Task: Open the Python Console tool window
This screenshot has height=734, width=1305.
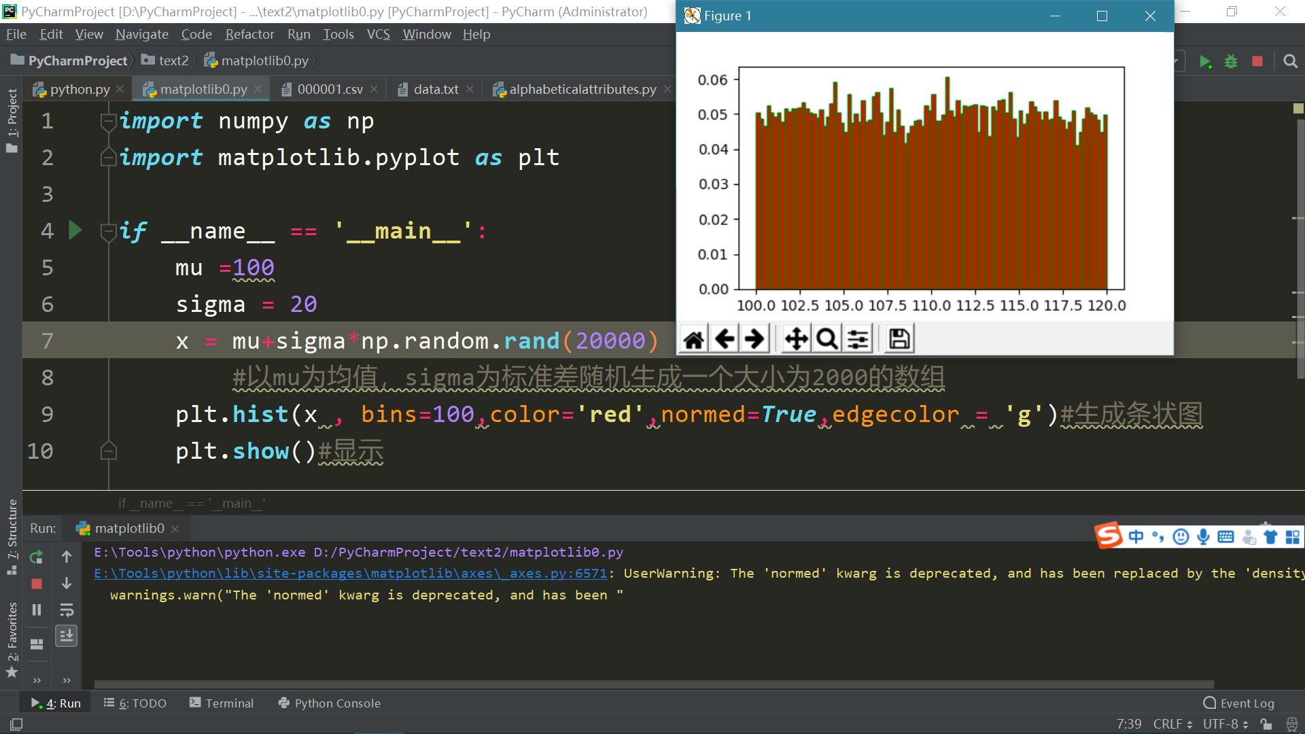Action: (329, 703)
